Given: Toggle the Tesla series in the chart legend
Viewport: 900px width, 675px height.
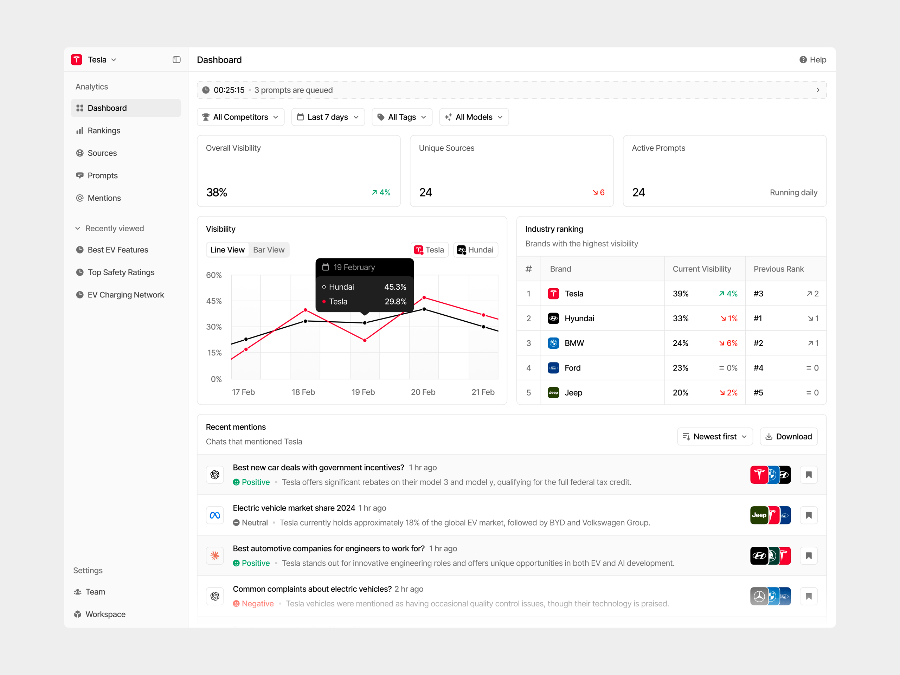Looking at the screenshot, I should (x=429, y=250).
